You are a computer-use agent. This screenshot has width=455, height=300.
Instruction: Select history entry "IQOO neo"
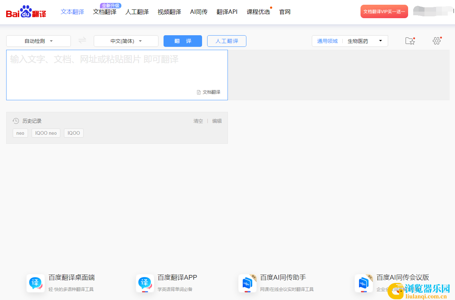(x=46, y=133)
